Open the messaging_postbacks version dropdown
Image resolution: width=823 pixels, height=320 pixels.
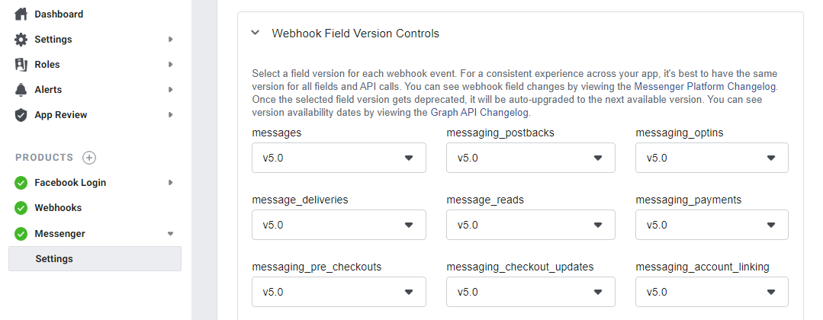[531, 158]
